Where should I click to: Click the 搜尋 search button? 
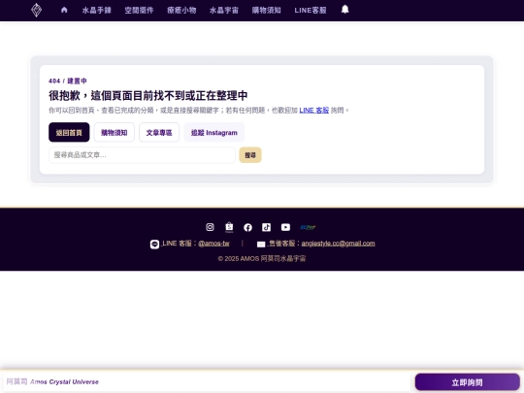coord(250,155)
